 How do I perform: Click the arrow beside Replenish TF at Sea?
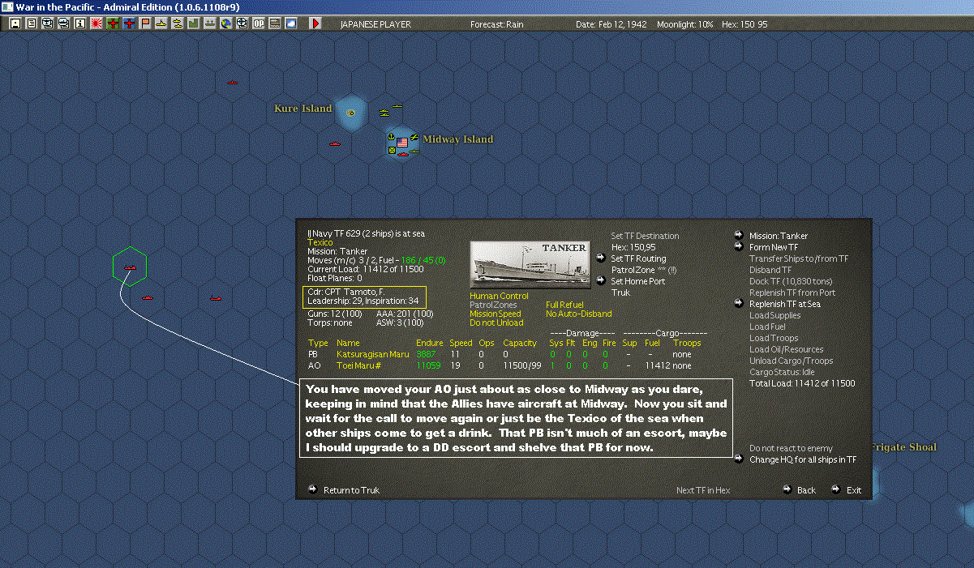(x=739, y=303)
